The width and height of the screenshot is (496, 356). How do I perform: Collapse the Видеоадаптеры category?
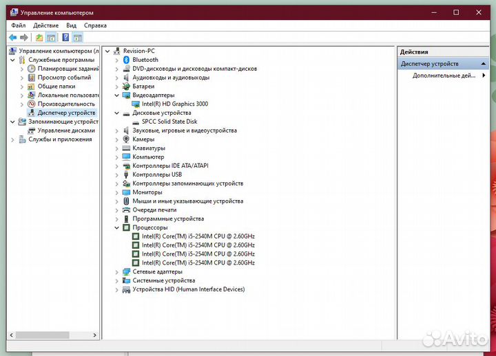pos(116,95)
